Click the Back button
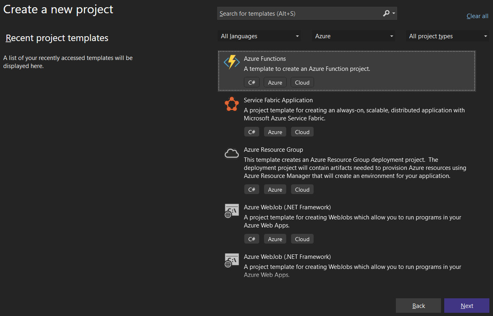Screen dimensions: 493x316 418,306
